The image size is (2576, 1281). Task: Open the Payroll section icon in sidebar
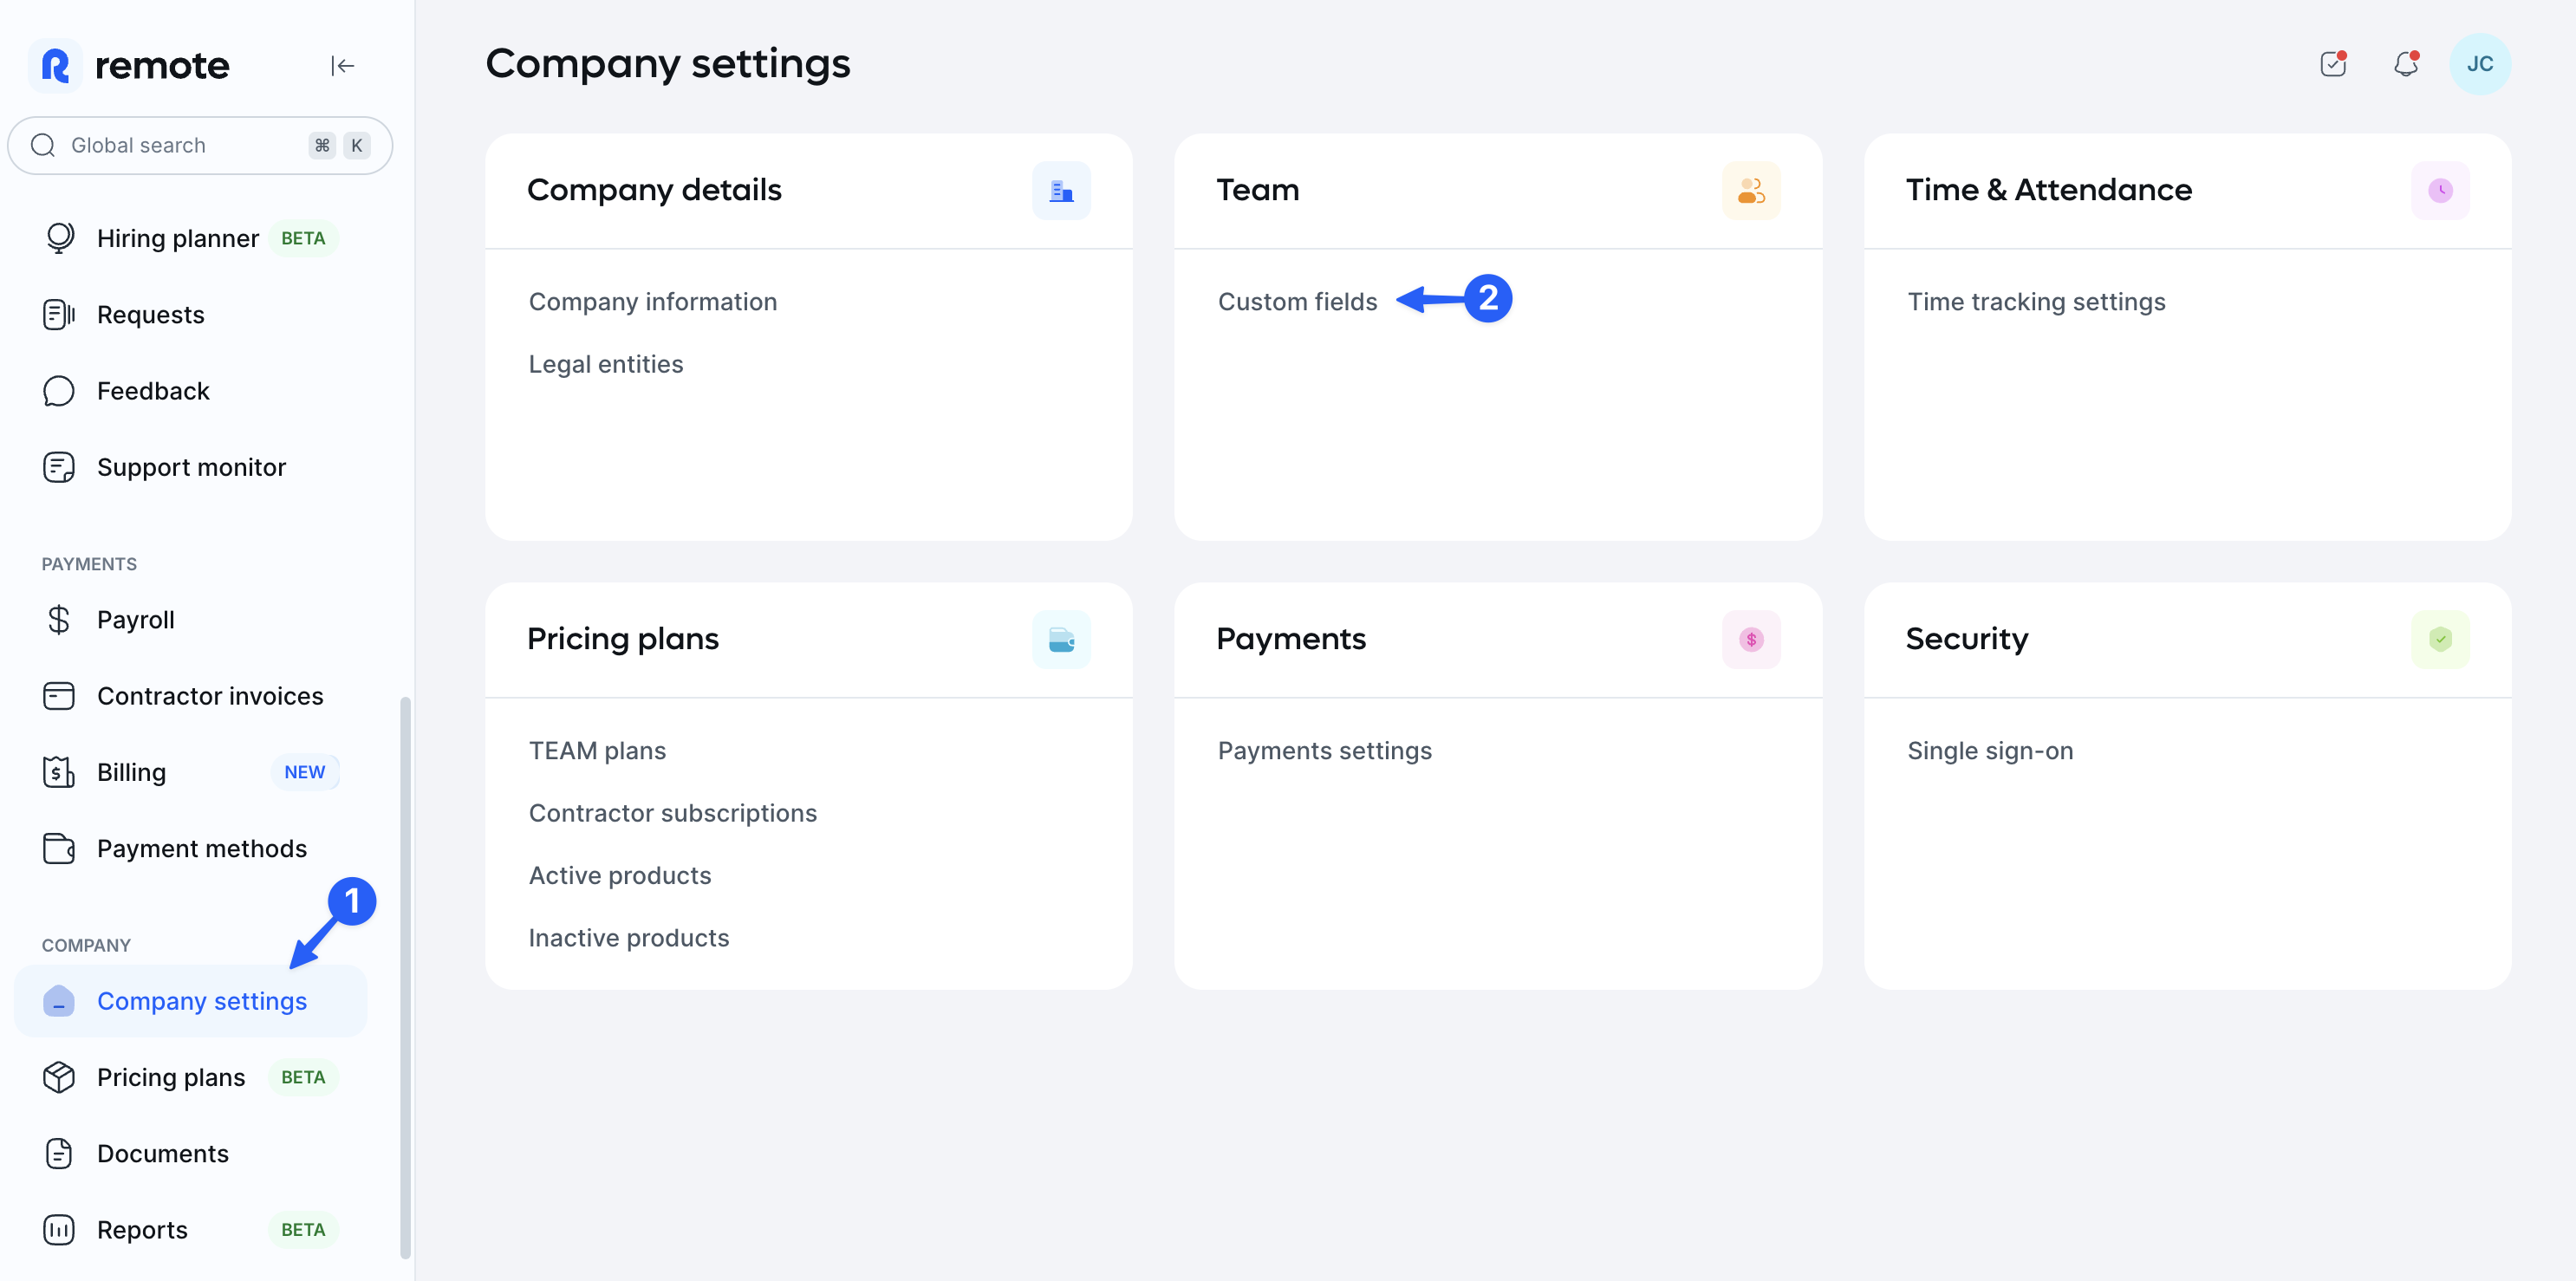pos(58,619)
